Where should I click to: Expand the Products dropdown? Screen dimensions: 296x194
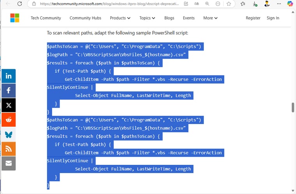tap(120, 18)
